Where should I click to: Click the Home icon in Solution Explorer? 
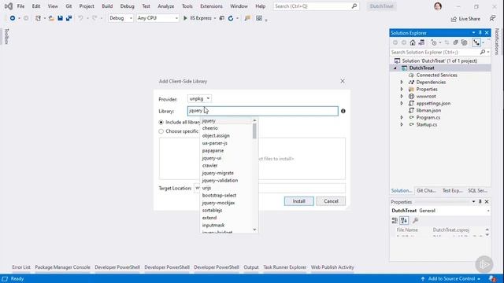pos(413,42)
